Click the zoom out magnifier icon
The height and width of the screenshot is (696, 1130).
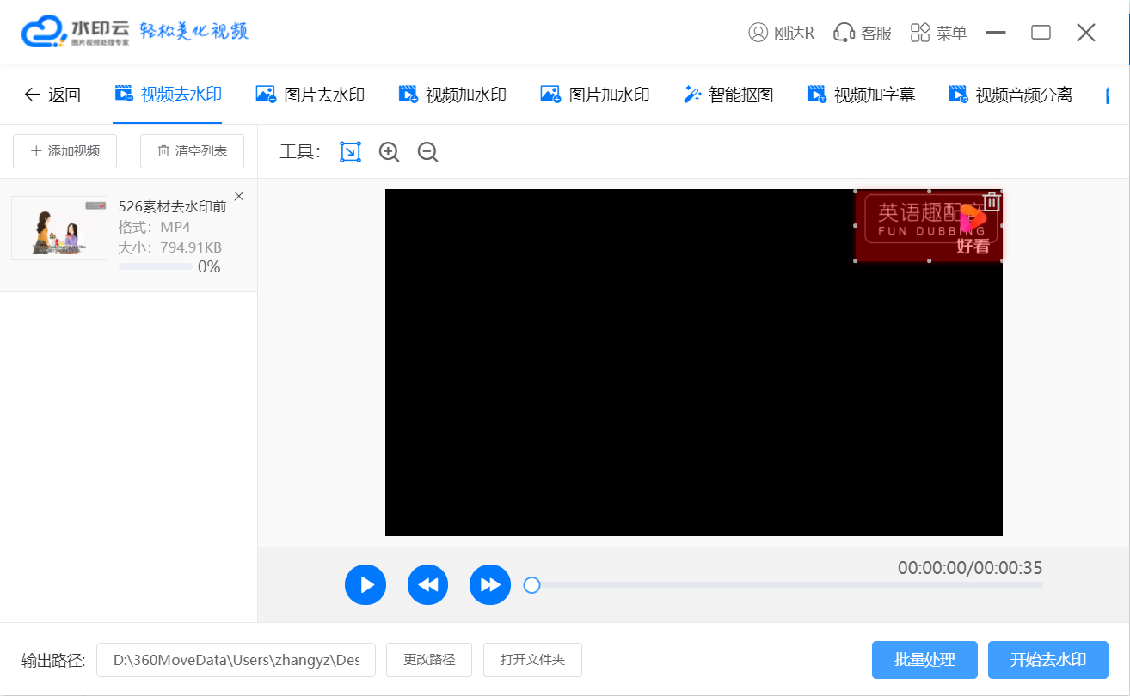[x=427, y=152]
